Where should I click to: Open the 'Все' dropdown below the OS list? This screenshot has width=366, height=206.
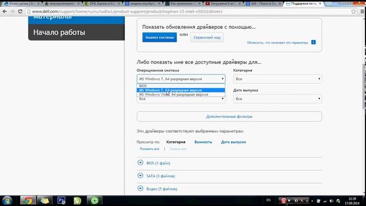(x=181, y=99)
